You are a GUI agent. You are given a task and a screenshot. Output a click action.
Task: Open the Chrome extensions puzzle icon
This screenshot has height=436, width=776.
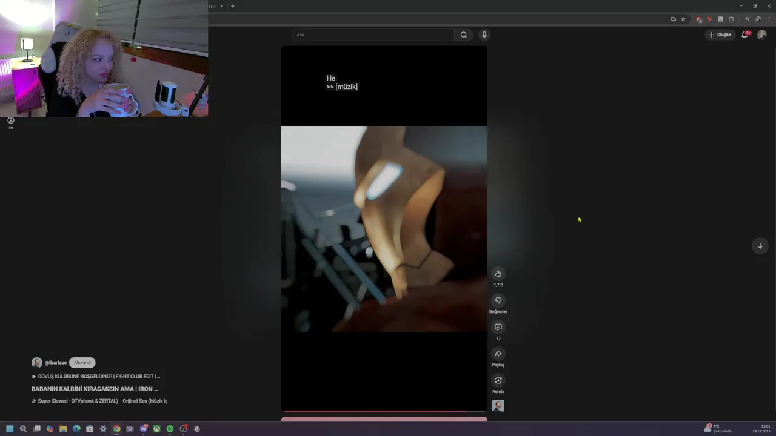731,19
